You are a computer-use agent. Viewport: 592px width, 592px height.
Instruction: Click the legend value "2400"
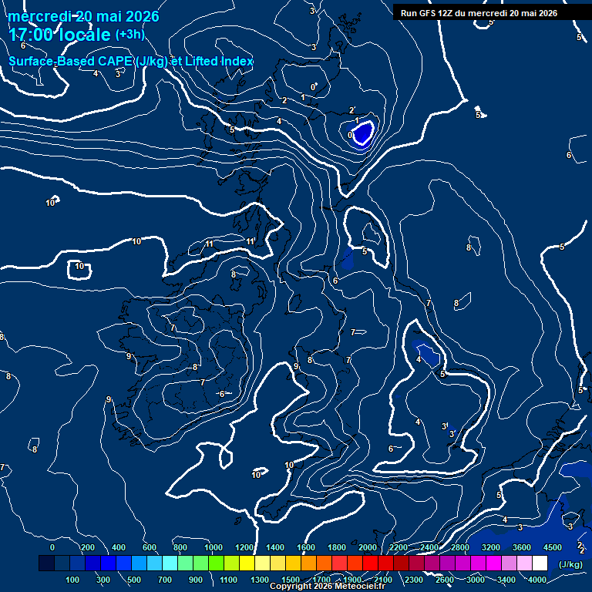(429, 547)
